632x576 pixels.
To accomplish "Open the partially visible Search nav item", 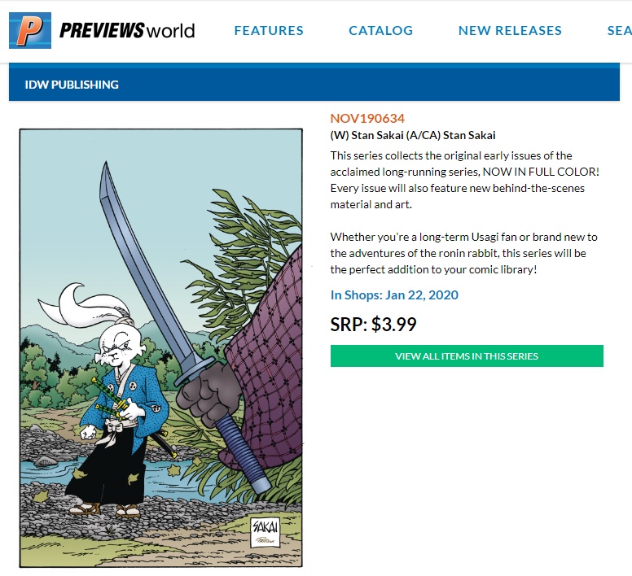I will pos(620,31).
